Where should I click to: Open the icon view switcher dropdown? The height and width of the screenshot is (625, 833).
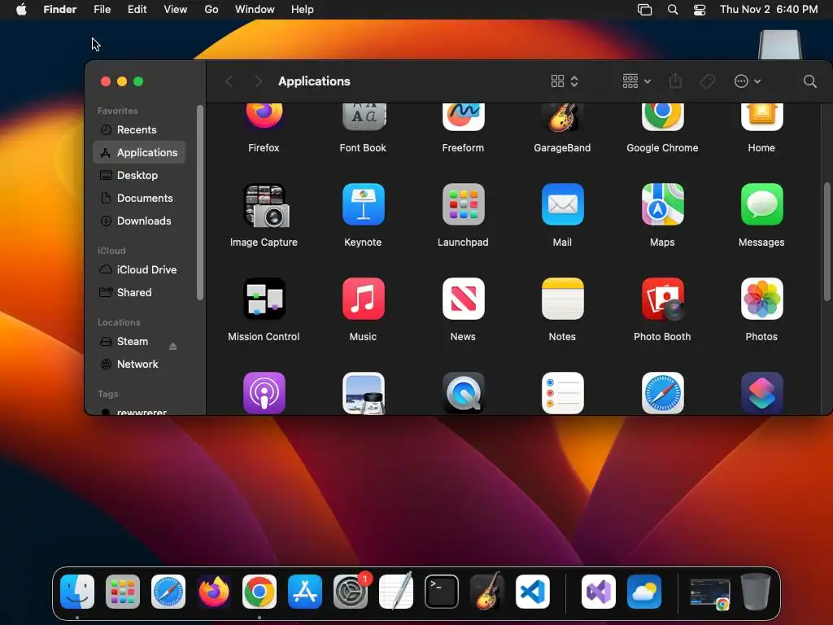click(x=565, y=81)
